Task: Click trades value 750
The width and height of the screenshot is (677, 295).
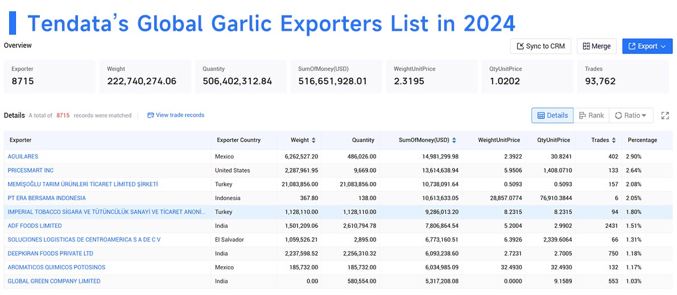Action: click(x=613, y=253)
